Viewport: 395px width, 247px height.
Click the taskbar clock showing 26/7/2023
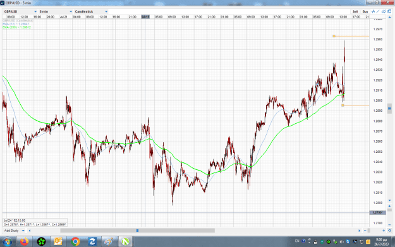click(381, 242)
